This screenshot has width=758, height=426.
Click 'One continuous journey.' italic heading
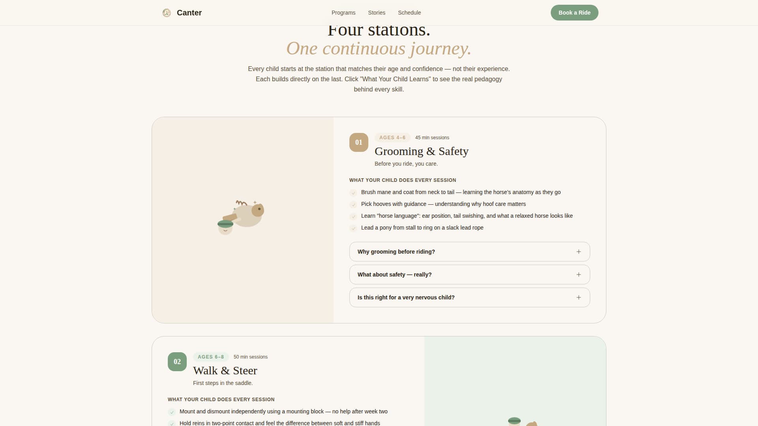pos(379,49)
